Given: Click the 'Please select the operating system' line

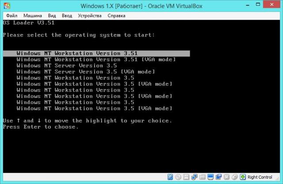Looking at the screenshot, I should [79, 35].
